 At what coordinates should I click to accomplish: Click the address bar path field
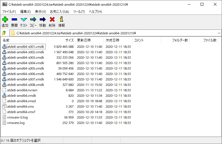pyautogui.click(x=114, y=33)
